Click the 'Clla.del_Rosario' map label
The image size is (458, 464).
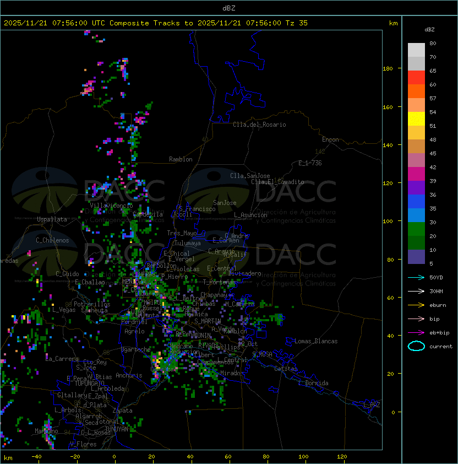pos(259,125)
